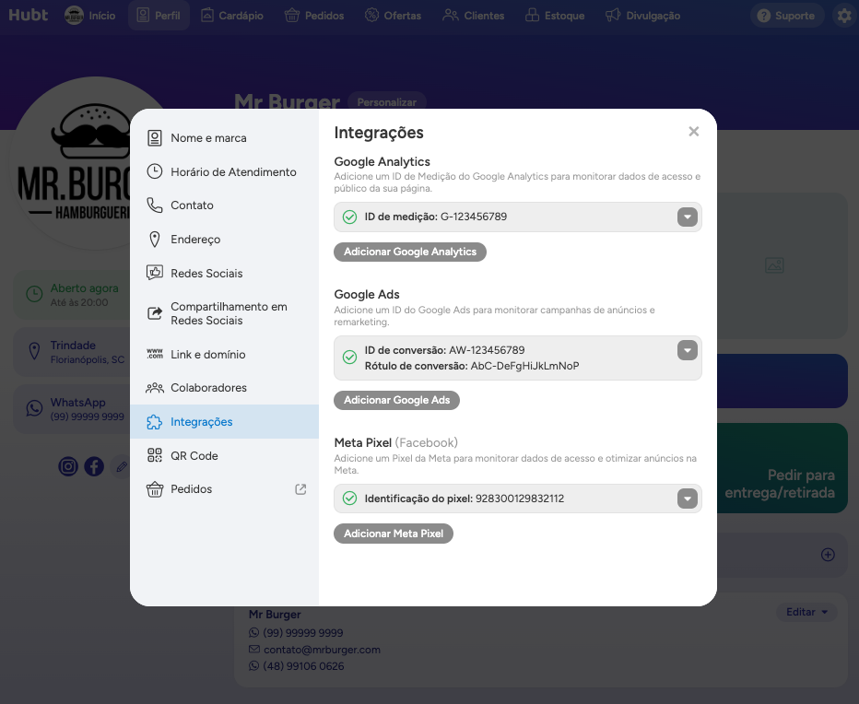The width and height of the screenshot is (859, 704).
Task: Open Compartilhamento em Redes Sociais
Action: point(225,313)
